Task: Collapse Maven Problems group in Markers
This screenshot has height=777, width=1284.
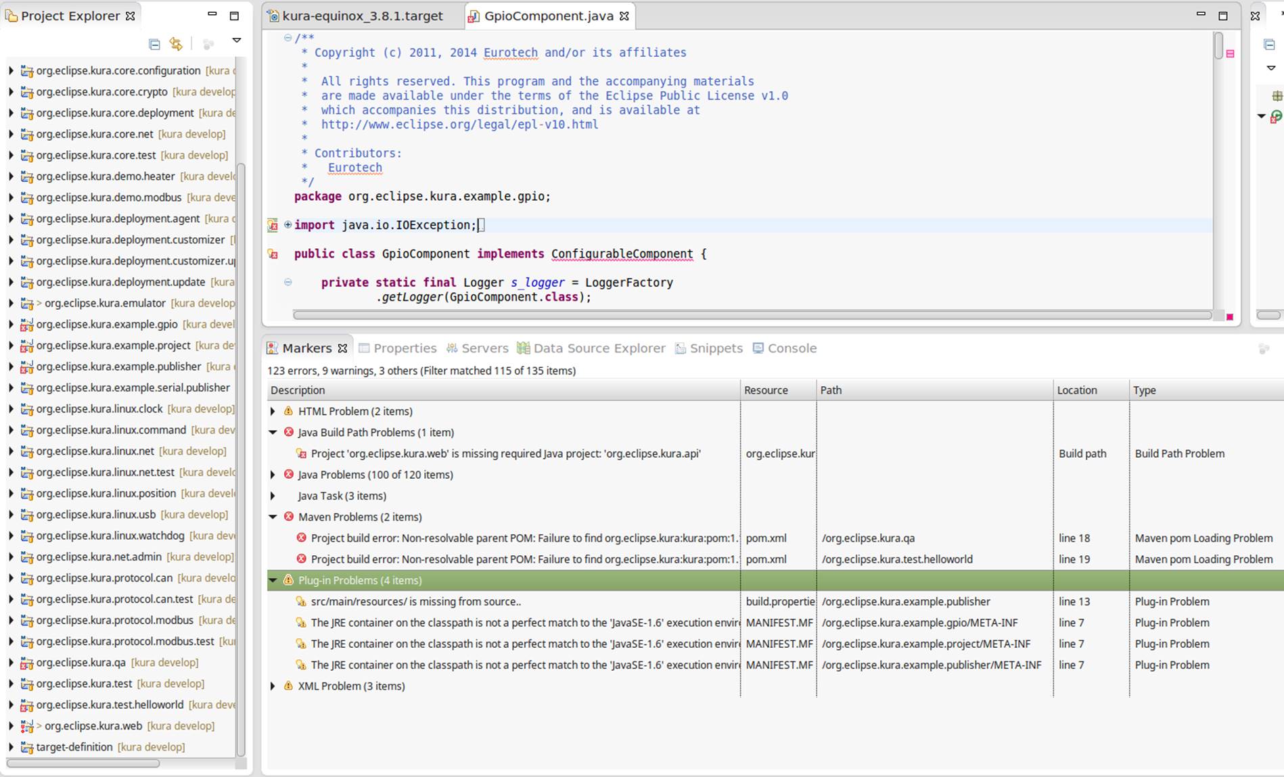Action: (x=273, y=517)
